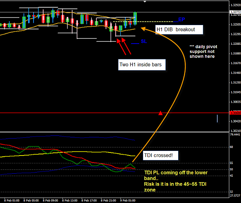Click the 'daily pivot support not shown here' note
Image resolution: width=241 pixels, height=203 pixels.
(203, 51)
